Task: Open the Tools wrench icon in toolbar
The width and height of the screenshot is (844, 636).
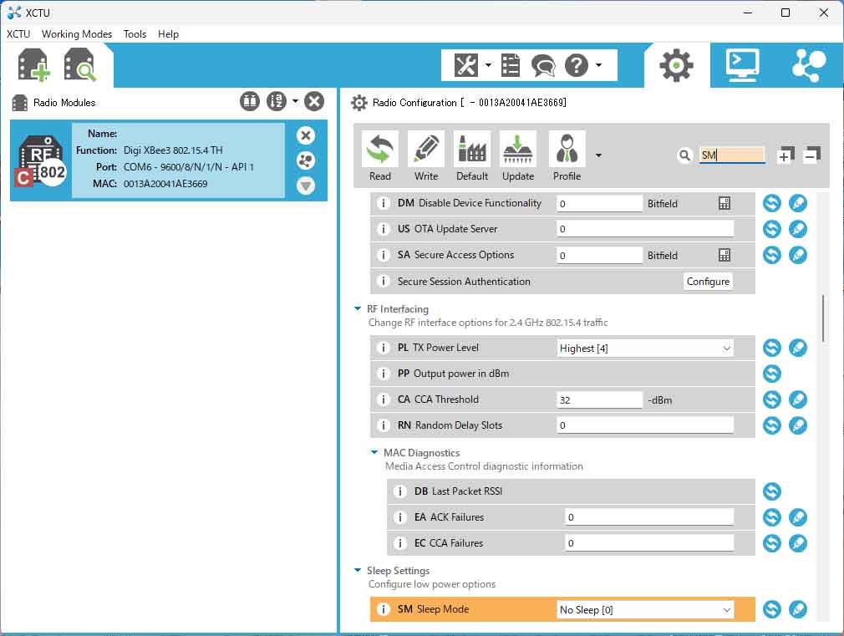Action: click(466, 66)
